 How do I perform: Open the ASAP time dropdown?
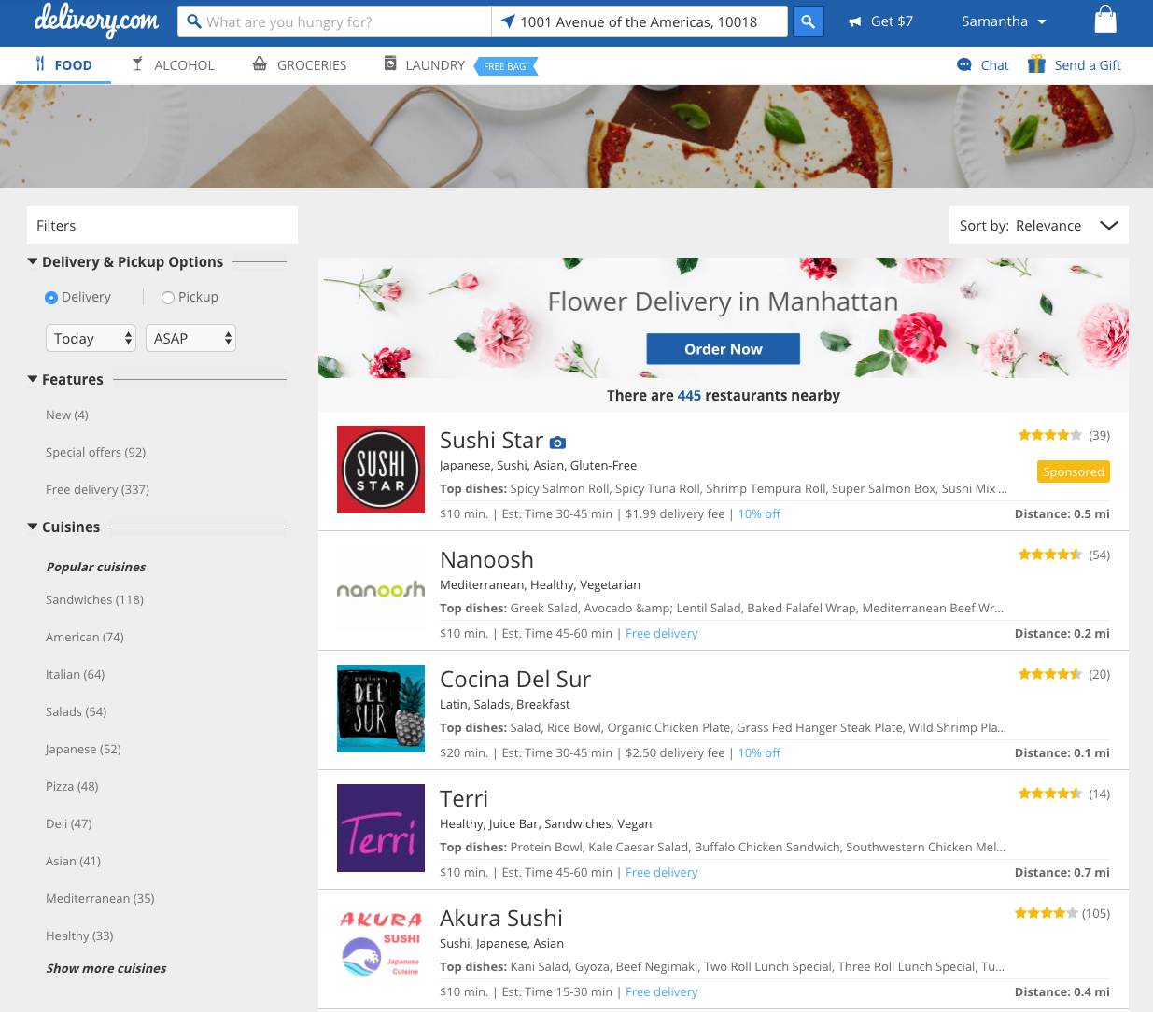190,338
